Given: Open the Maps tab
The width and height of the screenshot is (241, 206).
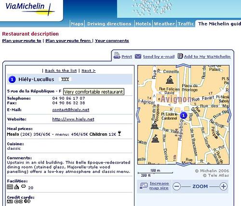Looking at the screenshot, I should pyautogui.click(x=77, y=24).
